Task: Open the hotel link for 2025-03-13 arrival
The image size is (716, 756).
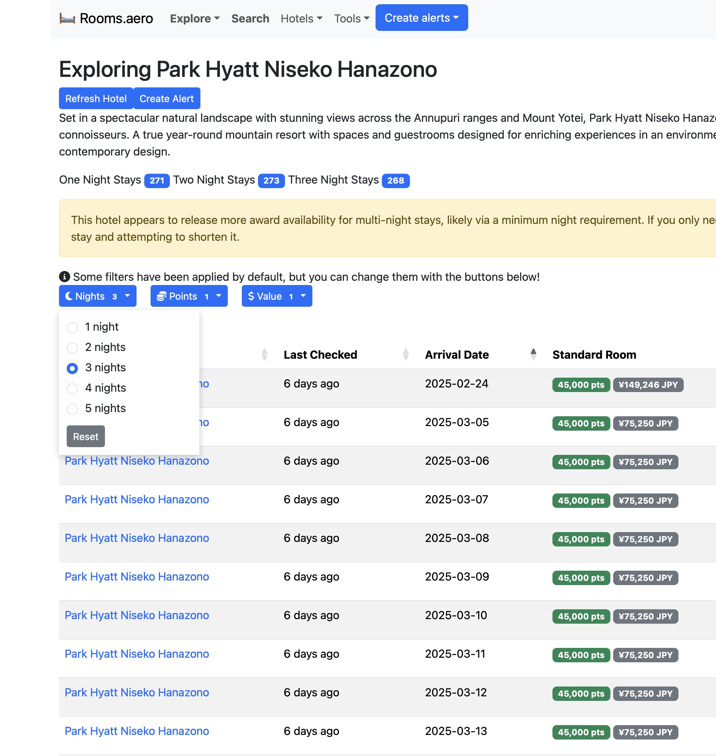Action: pos(137,731)
